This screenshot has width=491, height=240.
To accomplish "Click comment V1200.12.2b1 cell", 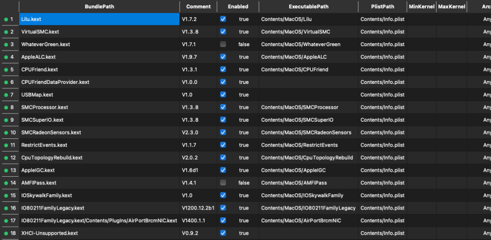I will 198,208.
